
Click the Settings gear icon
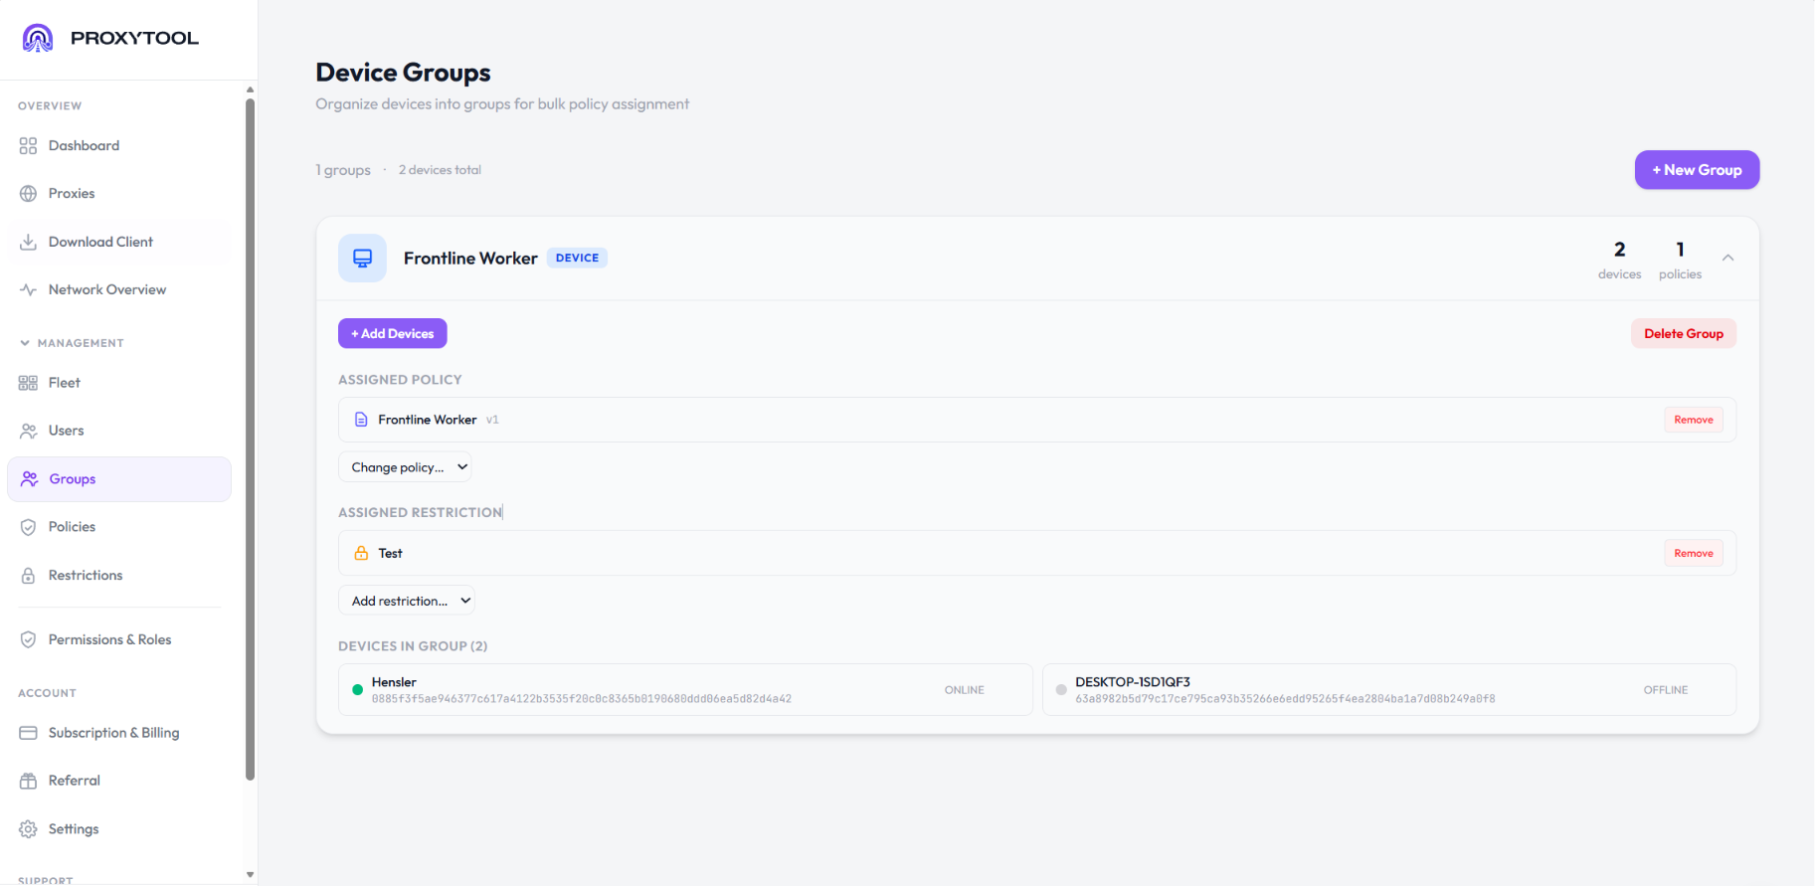tap(28, 829)
